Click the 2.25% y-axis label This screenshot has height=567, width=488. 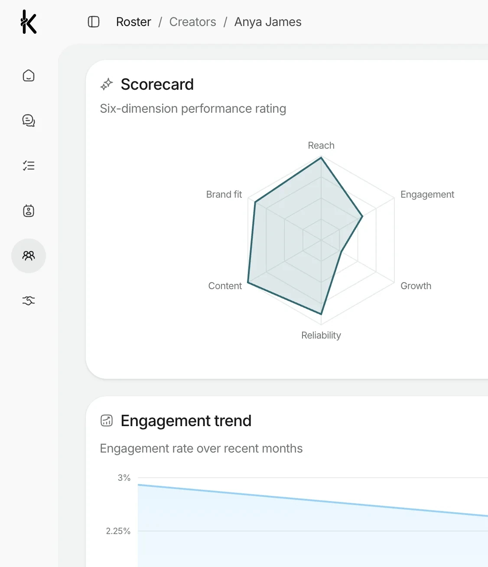118,531
